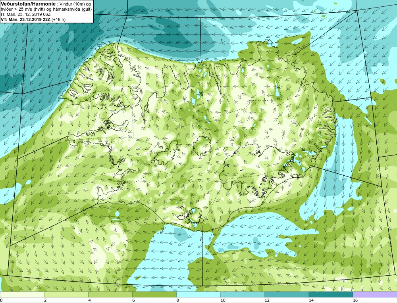Click the "(+16 h)" forecast offset text
Viewport: 397px width, 303px height.
(x=58, y=19)
